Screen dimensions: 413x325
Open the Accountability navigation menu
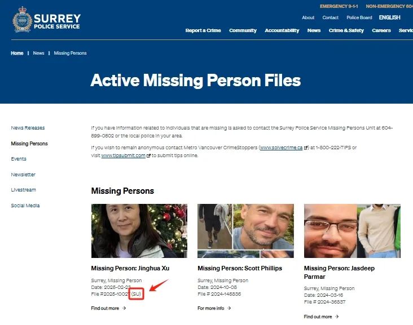click(282, 30)
